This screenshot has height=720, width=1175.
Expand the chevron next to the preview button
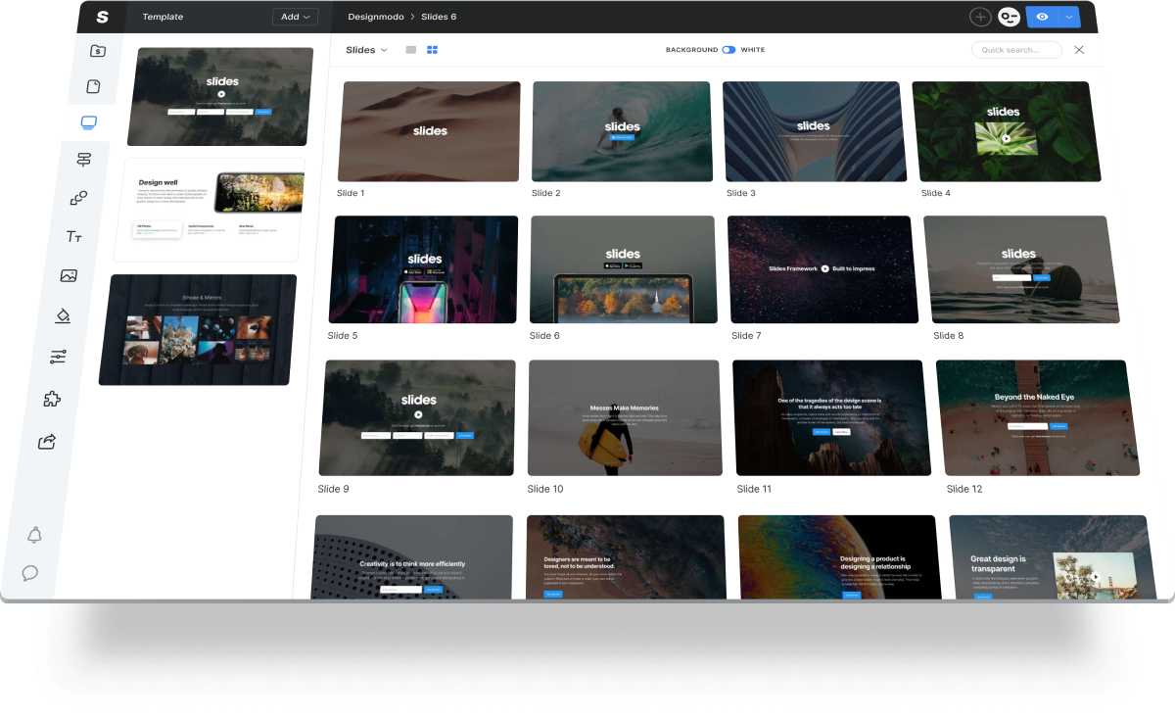pyautogui.click(x=1069, y=17)
